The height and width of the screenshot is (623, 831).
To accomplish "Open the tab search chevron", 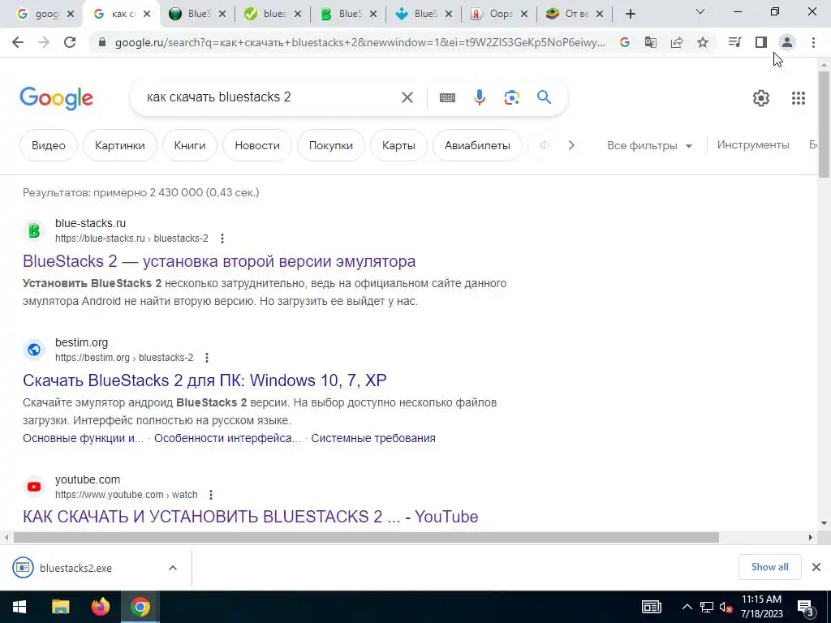I will pos(700,11).
